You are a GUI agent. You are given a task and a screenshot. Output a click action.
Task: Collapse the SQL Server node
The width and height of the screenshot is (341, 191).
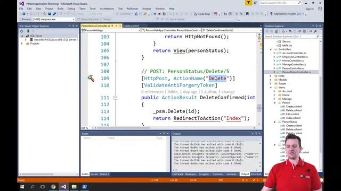(22, 36)
